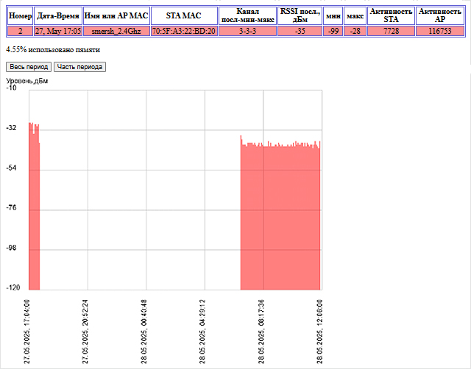Click the 7728 STA activity value
The image size is (471, 369).
click(x=391, y=32)
